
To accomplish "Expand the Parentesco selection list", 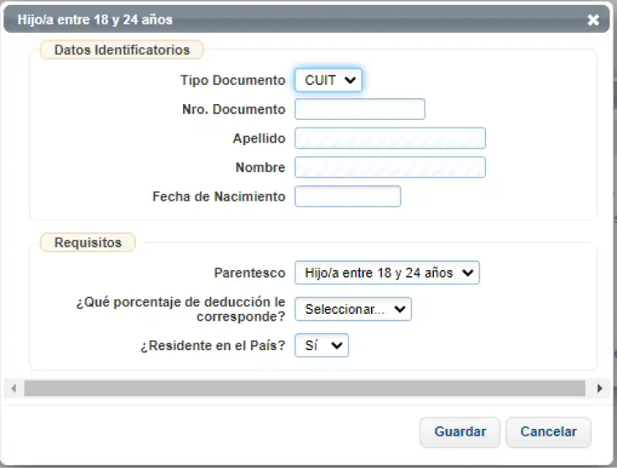I will 387,273.
